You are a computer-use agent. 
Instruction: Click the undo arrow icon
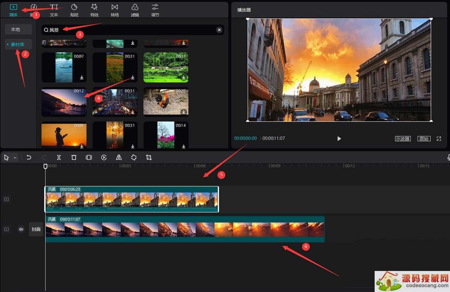(x=29, y=157)
